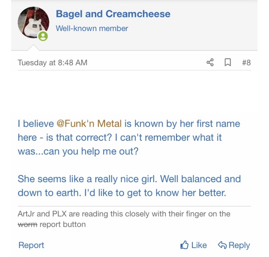Bookmark this post with the bookmark icon
269x257 pixels.
(x=228, y=62)
